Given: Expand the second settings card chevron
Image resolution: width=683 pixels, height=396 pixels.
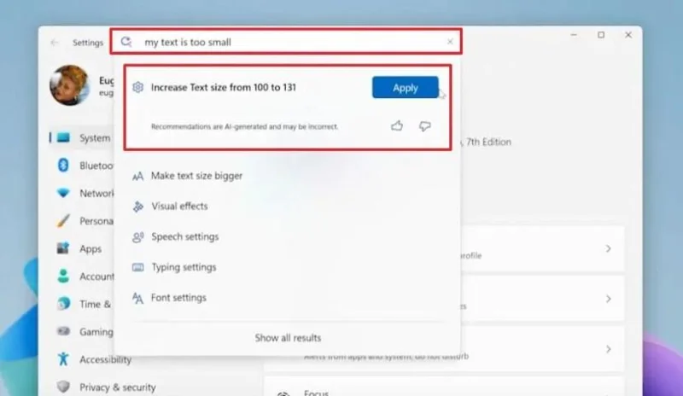Looking at the screenshot, I should pyautogui.click(x=608, y=299).
